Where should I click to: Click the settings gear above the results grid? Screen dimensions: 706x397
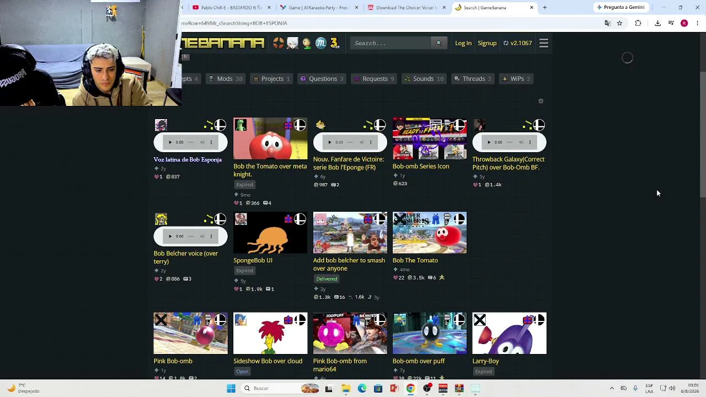(x=541, y=101)
